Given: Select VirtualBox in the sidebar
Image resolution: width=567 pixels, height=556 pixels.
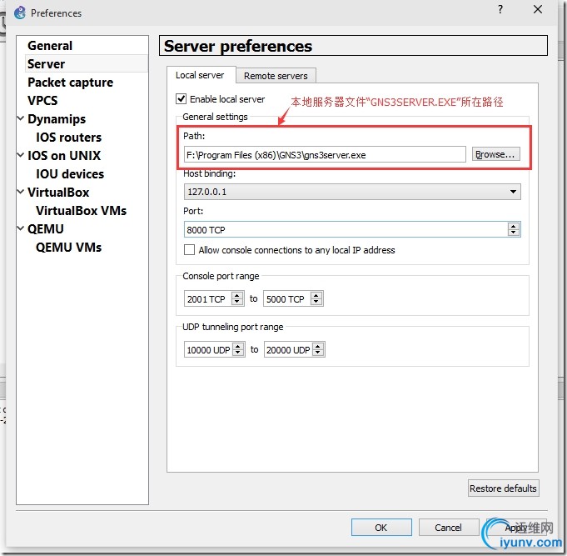Looking at the screenshot, I should coord(58,193).
